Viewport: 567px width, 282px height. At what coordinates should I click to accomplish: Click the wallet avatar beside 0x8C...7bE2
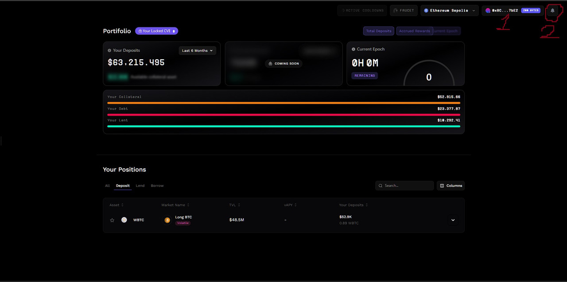(x=488, y=11)
